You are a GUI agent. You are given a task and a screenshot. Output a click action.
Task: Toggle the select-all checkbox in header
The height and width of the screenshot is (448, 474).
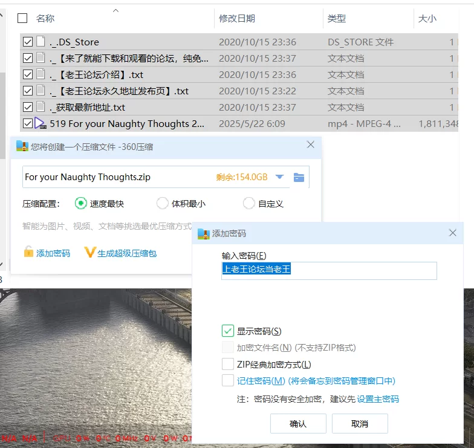[x=22, y=18]
